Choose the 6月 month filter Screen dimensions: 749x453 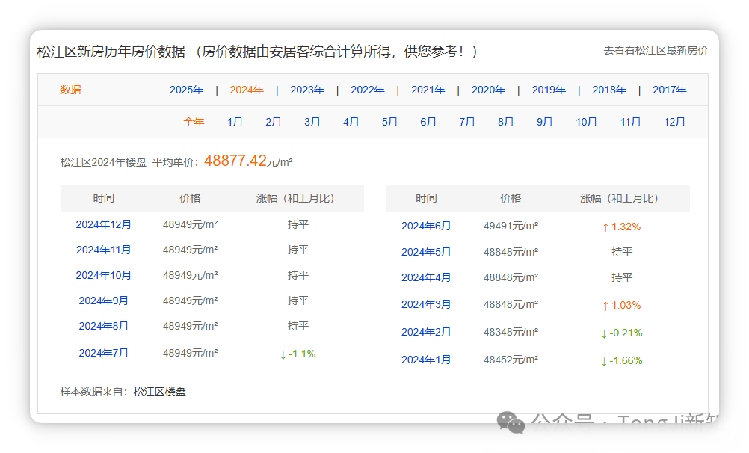pos(428,122)
